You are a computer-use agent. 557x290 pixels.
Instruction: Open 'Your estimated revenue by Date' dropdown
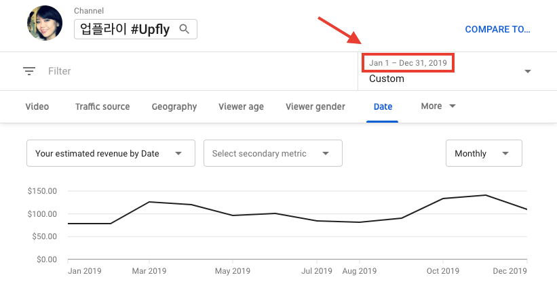pyautogui.click(x=111, y=153)
